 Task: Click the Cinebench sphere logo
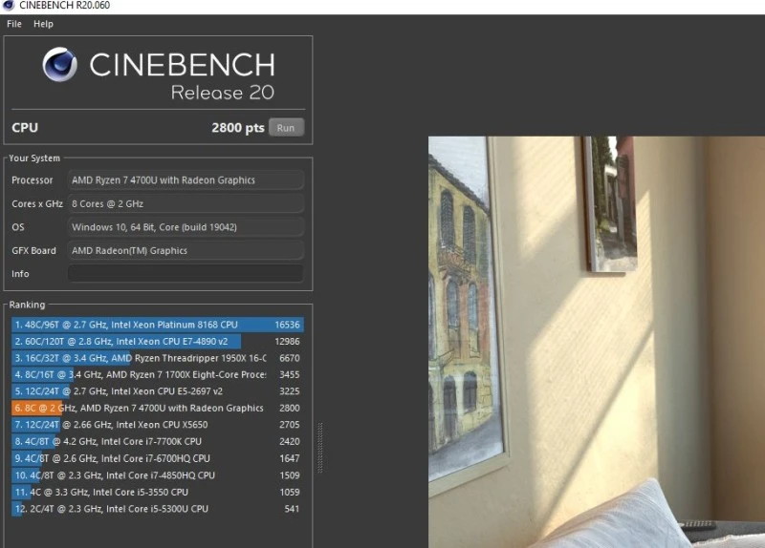pyautogui.click(x=59, y=65)
